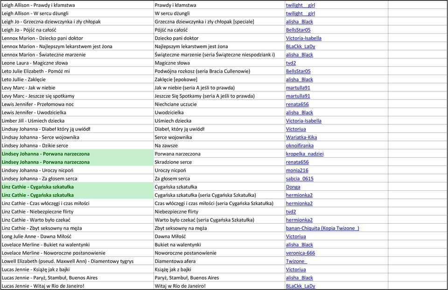Click alisha_Black link for Paryż, Stambuł, Buenos Aires

(300, 278)
